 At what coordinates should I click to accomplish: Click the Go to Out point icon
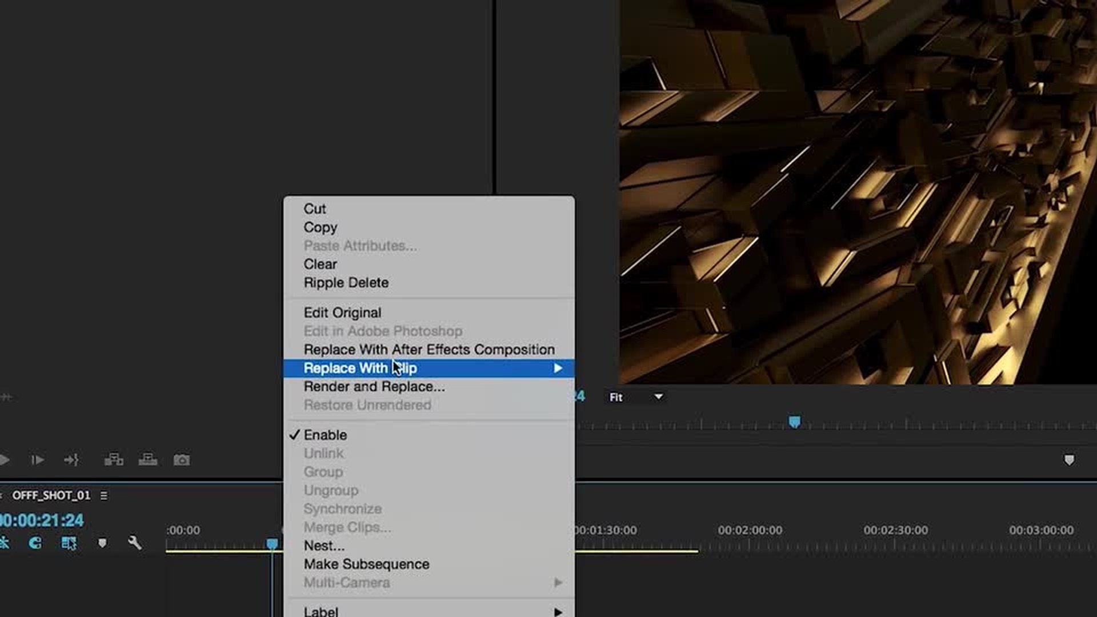[71, 460]
